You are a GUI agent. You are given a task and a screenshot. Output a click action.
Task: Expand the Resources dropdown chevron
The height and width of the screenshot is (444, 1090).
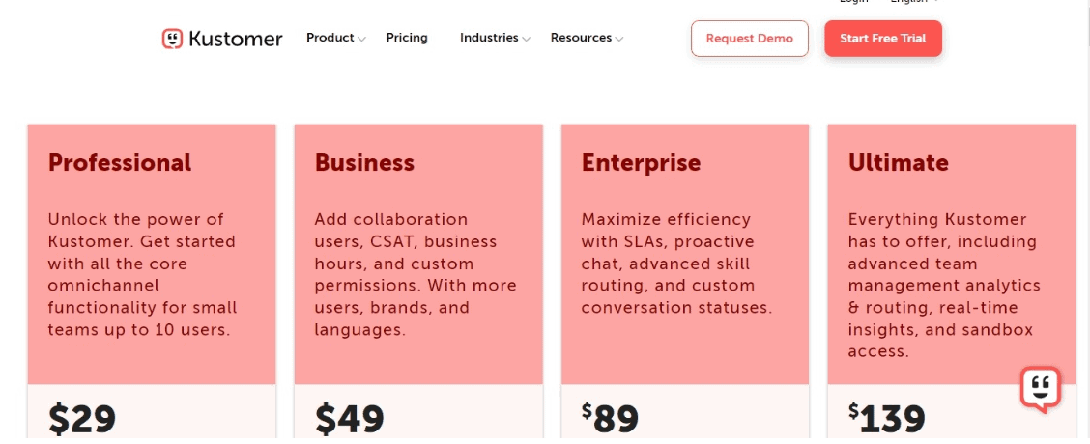619,40
